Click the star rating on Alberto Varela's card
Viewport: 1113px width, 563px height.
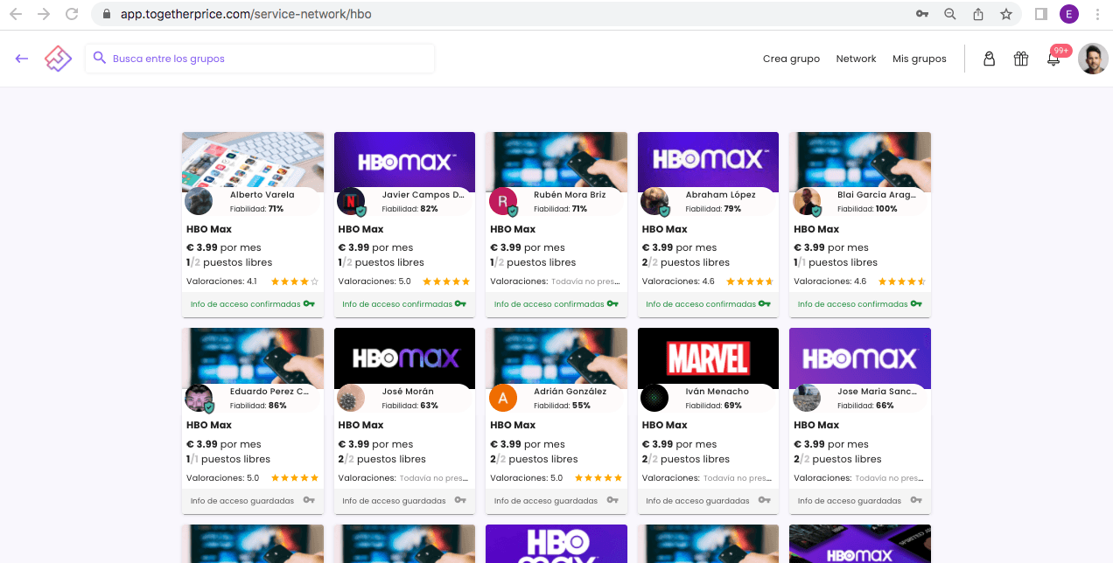[295, 281]
